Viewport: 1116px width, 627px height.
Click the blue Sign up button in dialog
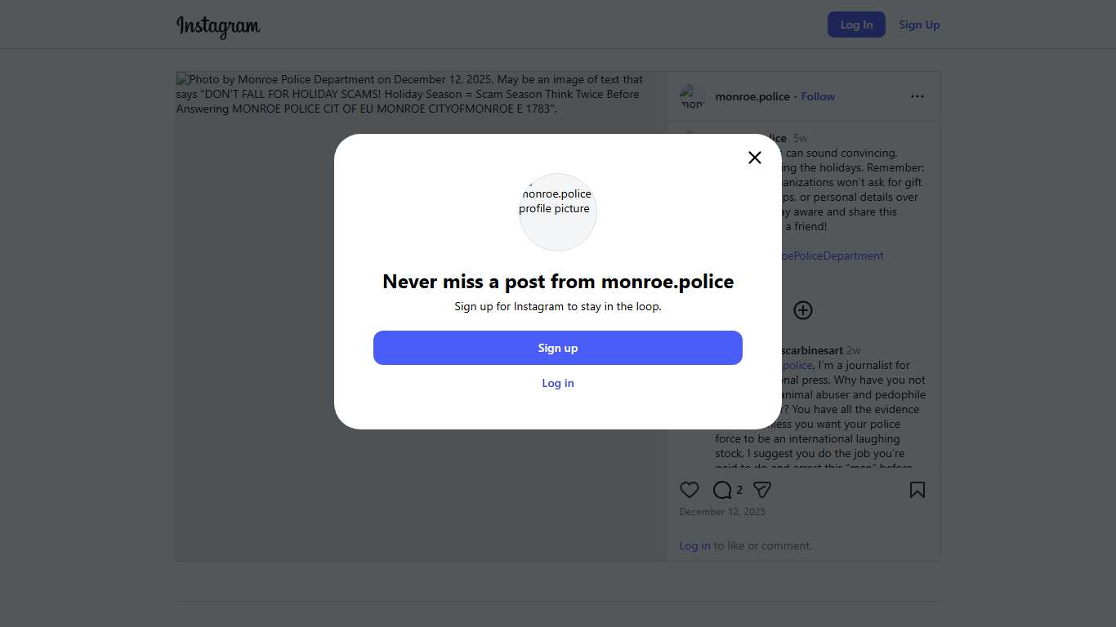[x=558, y=348]
